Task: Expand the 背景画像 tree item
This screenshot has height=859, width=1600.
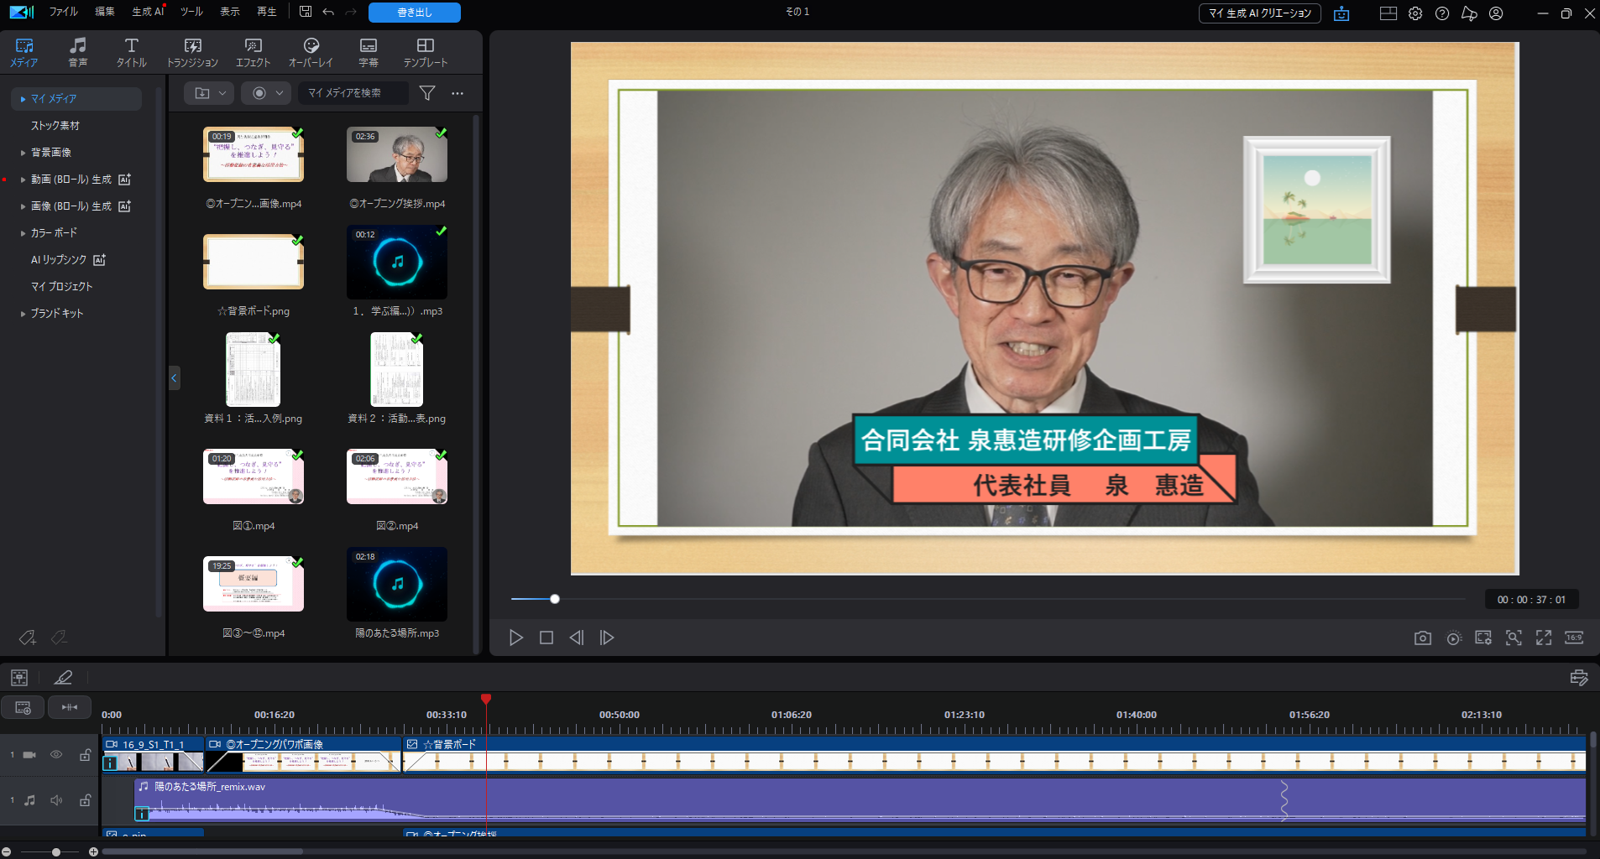Action: point(23,153)
